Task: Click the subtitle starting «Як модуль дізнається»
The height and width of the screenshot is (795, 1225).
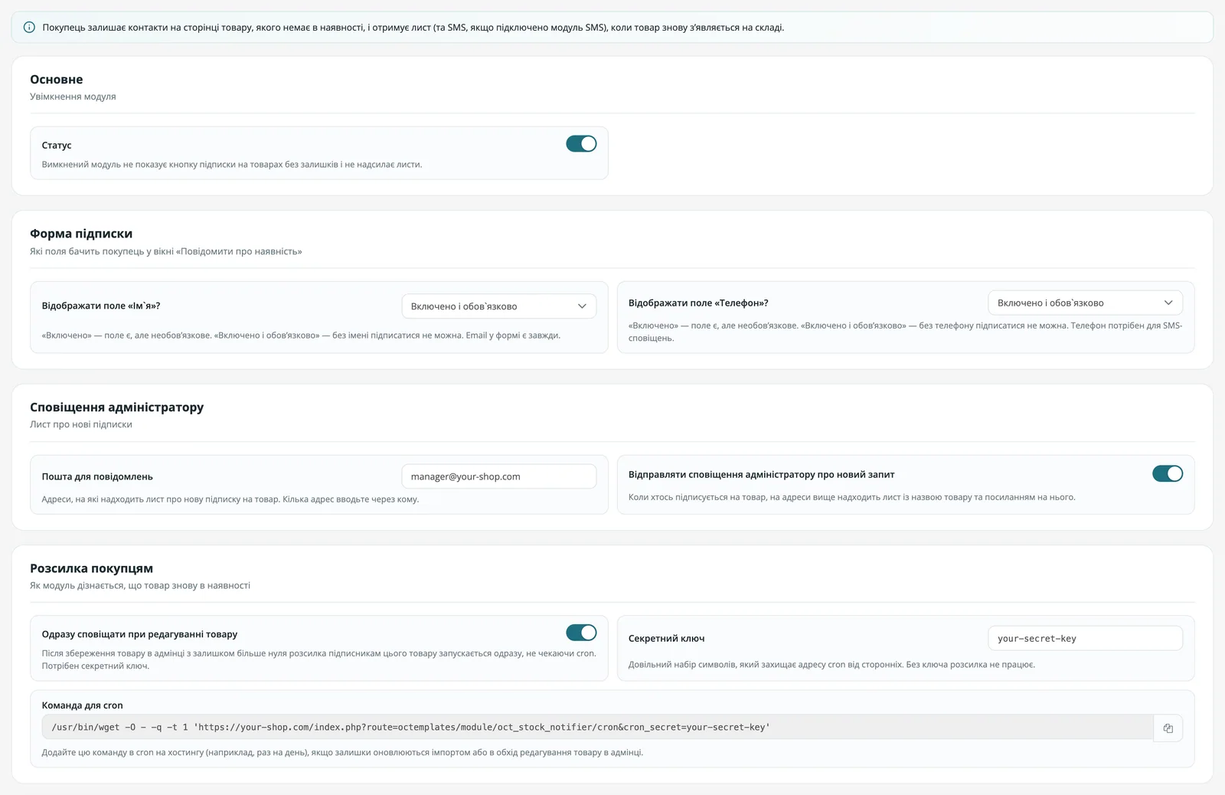Action: click(140, 586)
